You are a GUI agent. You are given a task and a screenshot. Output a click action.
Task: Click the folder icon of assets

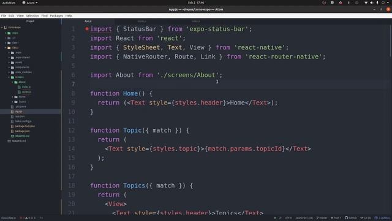click(12, 63)
